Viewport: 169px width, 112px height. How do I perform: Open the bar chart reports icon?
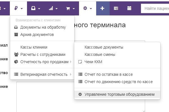coord(51,8)
